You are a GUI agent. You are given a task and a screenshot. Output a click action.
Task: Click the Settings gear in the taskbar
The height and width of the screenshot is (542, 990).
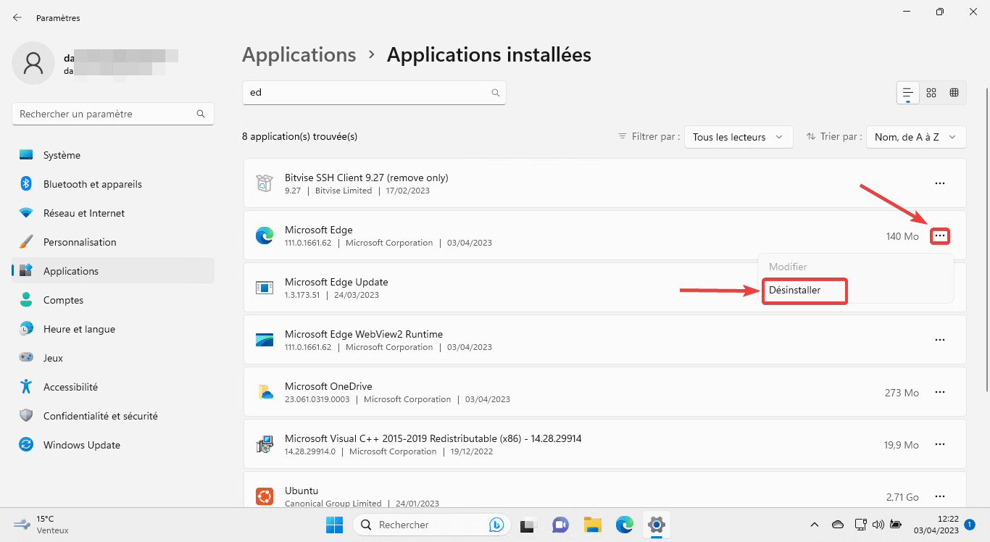click(x=657, y=524)
